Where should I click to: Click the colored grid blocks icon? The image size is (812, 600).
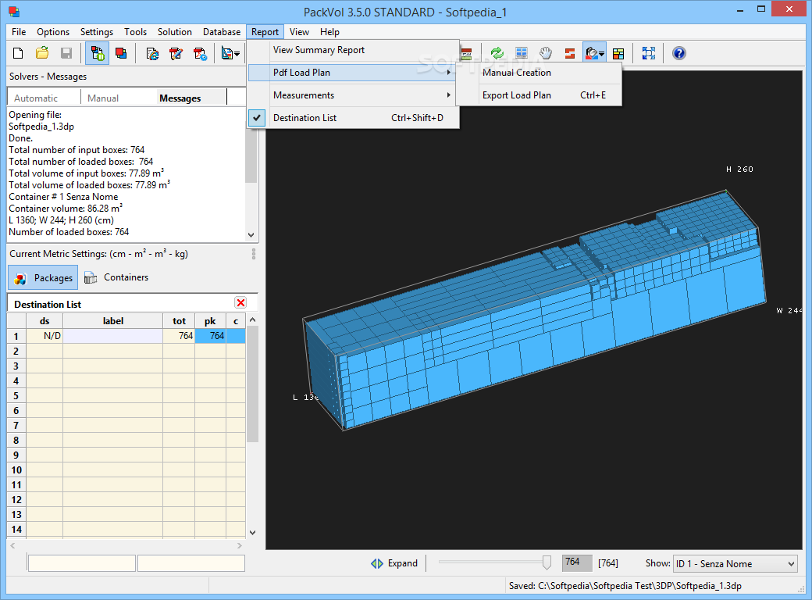pos(618,53)
